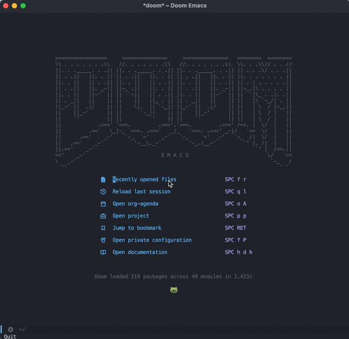Open Recently opened files

(144, 179)
